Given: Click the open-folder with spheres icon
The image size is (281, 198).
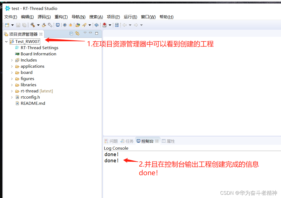Looking at the screenshot, I should (x=78, y=25).
